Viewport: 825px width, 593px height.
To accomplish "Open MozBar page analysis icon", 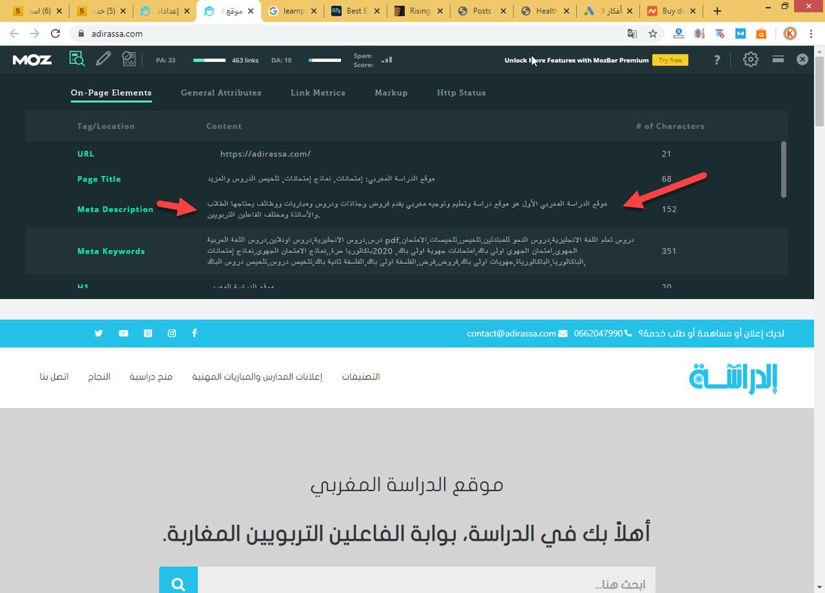I will 77,59.
